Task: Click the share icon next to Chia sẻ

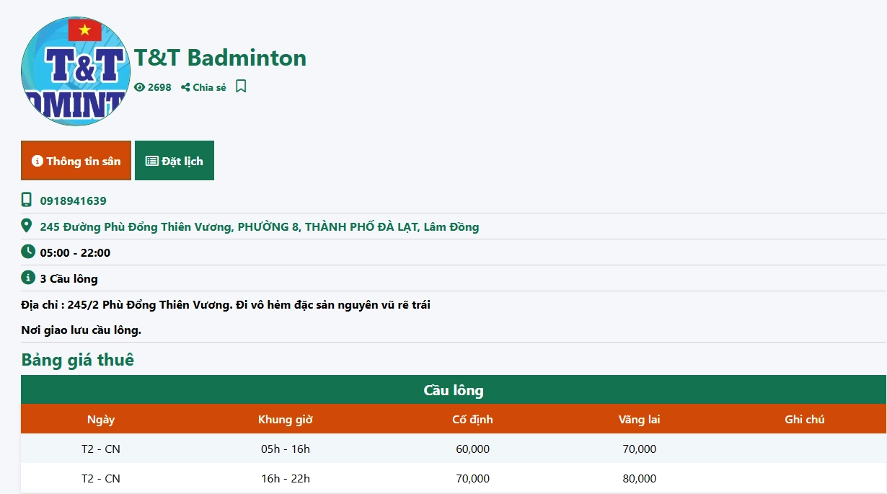Action: tap(185, 87)
